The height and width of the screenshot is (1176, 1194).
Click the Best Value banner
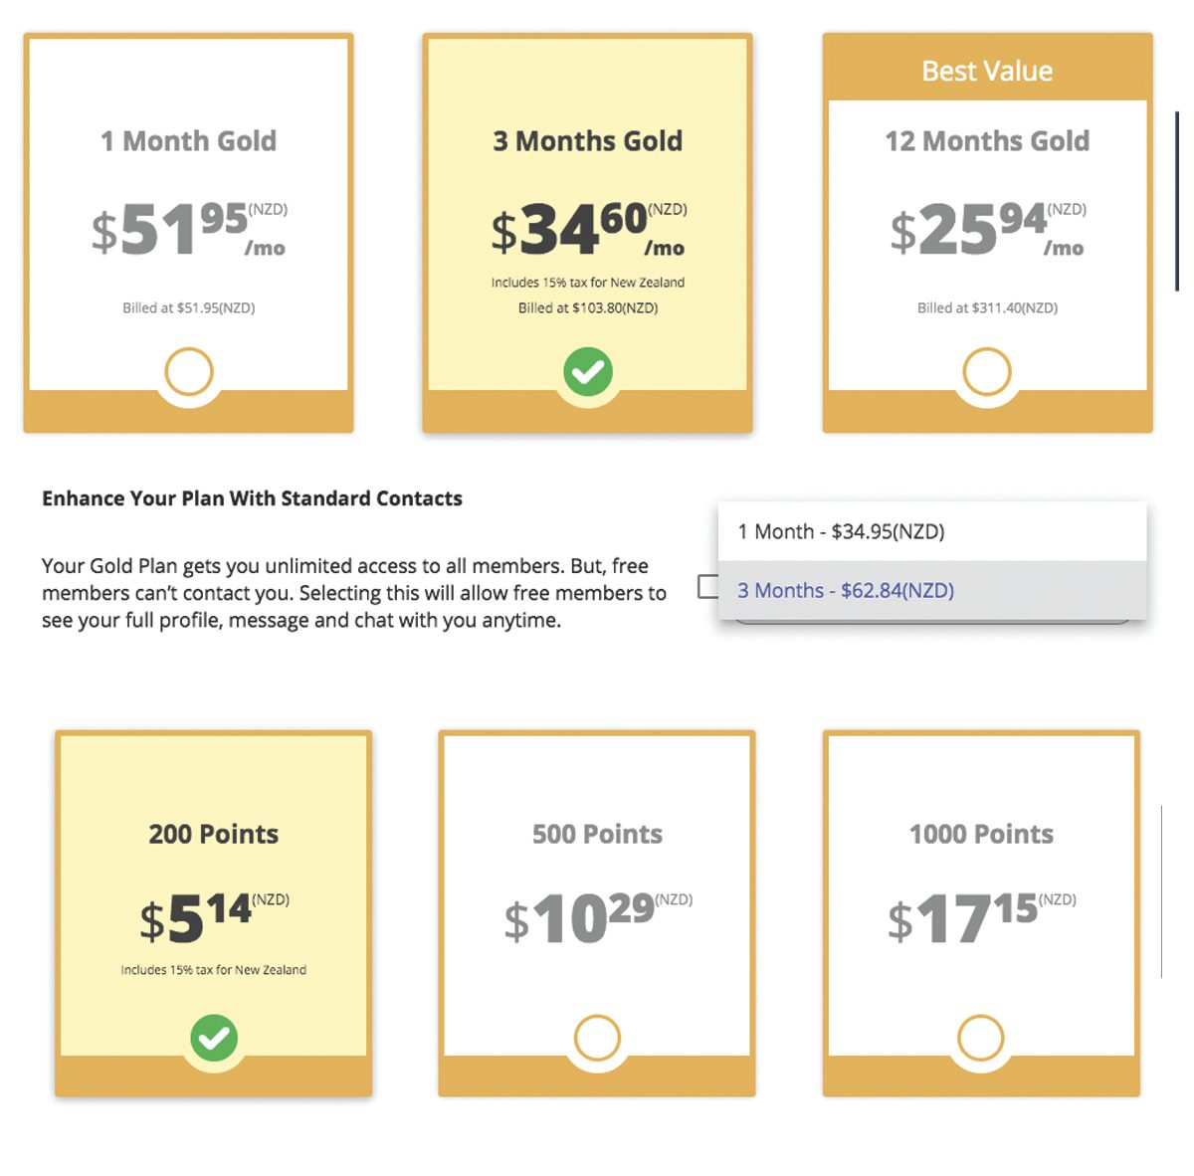coord(987,71)
